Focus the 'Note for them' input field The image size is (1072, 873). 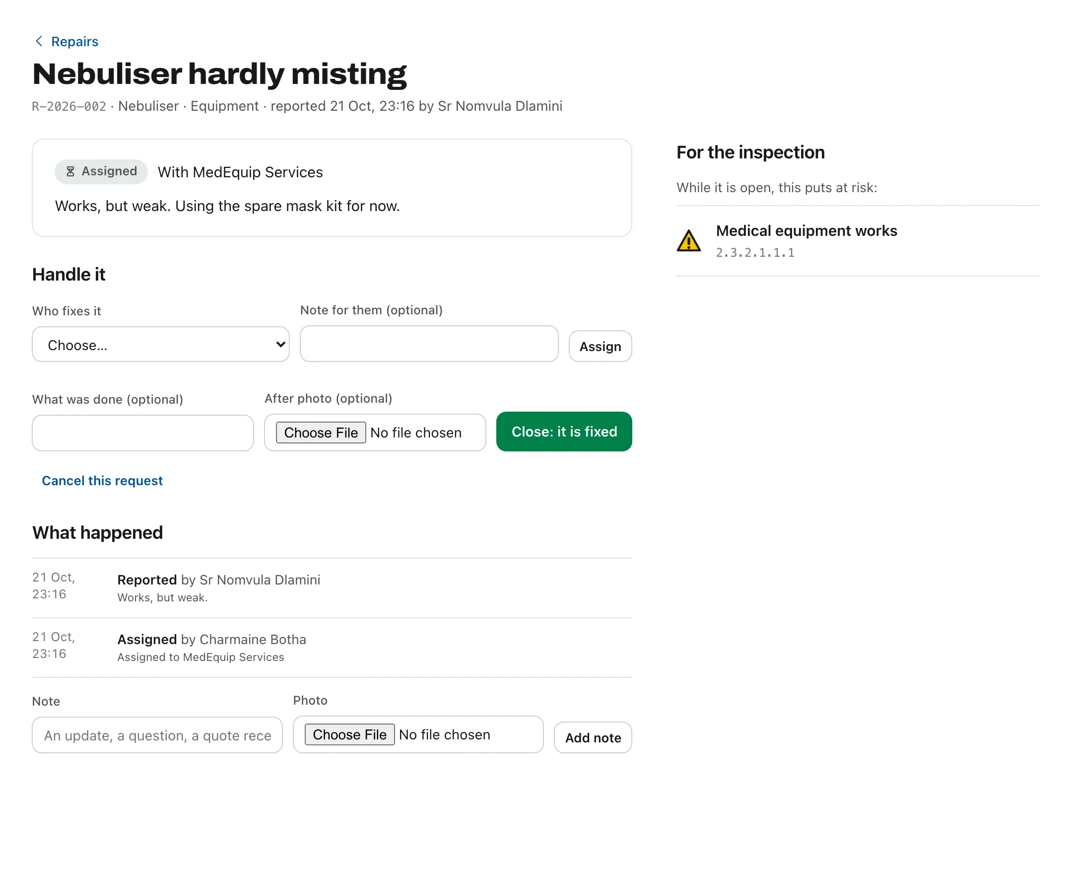429,344
